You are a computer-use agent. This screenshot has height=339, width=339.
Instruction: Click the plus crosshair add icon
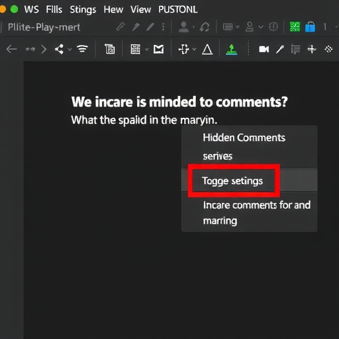tap(312, 49)
